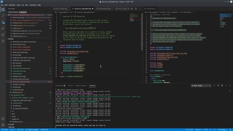Click the Engine build target in status bar
This screenshot has height=131, width=233.
tap(32, 130)
